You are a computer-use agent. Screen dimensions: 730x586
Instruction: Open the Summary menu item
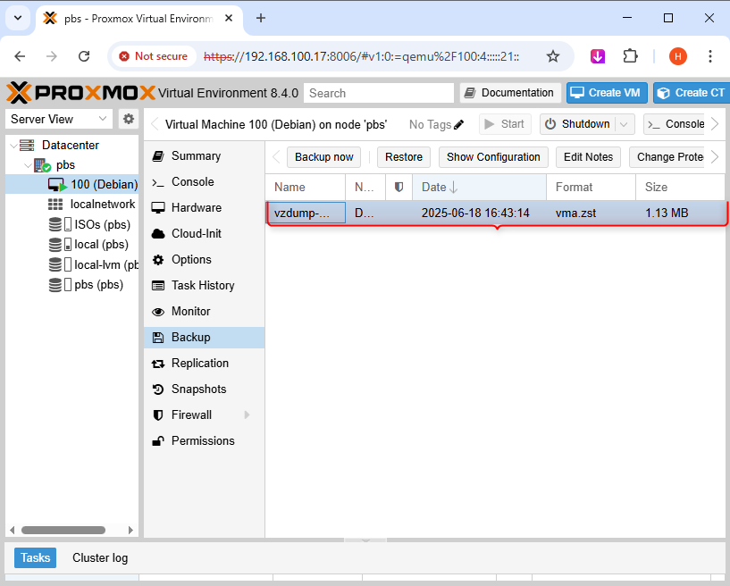tap(204, 156)
